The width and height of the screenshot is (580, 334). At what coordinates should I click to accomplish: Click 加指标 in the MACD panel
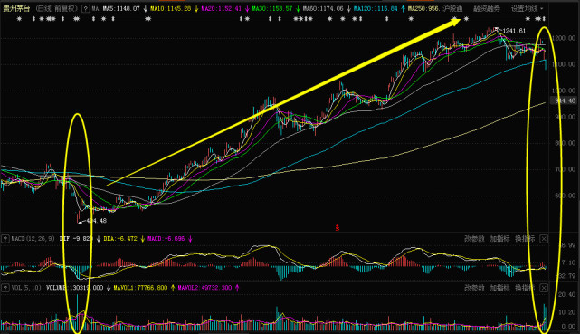pyautogui.click(x=499, y=239)
